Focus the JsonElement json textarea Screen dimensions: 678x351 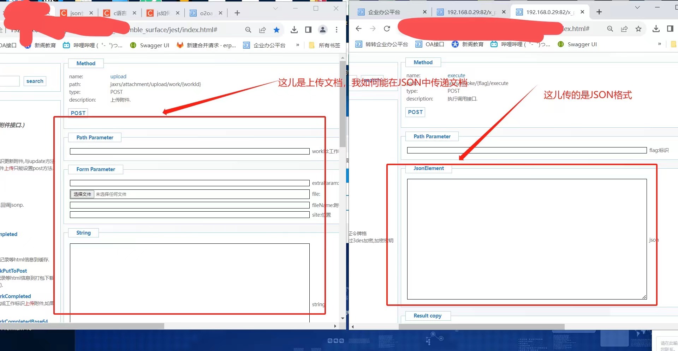click(527, 239)
